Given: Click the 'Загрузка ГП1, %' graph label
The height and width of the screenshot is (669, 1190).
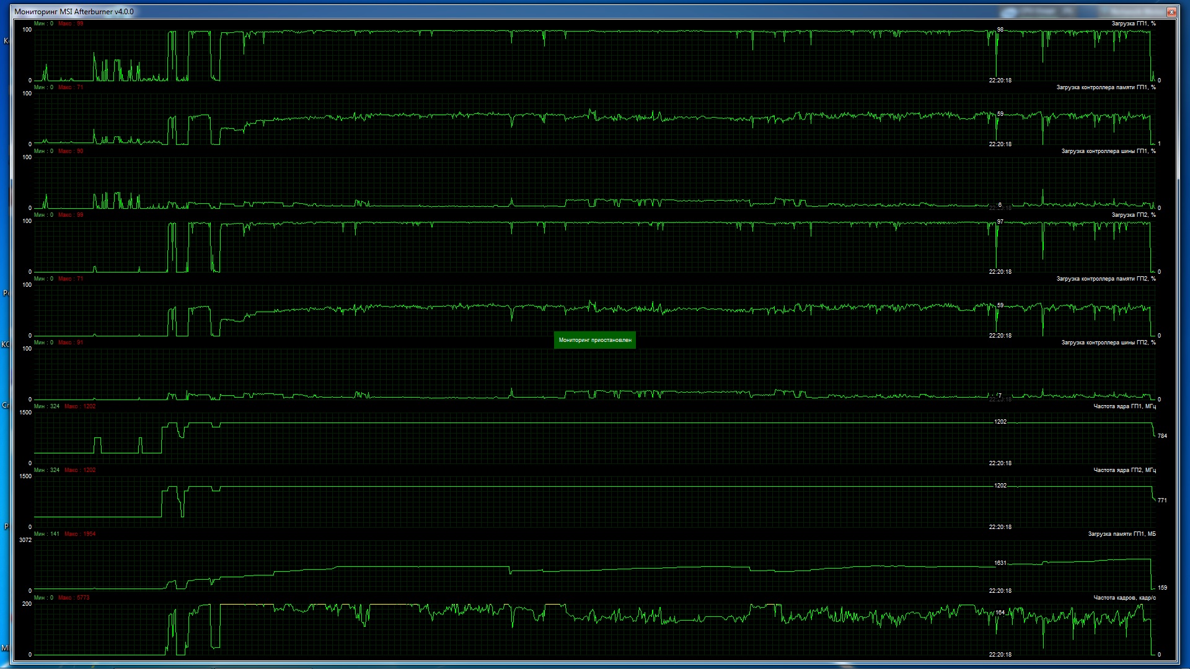Looking at the screenshot, I should (x=1133, y=24).
